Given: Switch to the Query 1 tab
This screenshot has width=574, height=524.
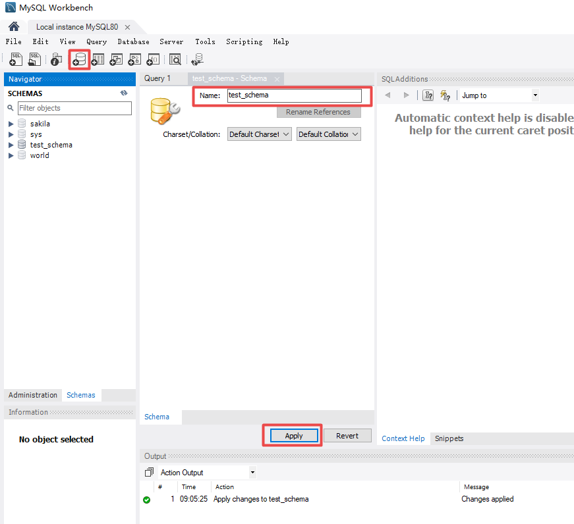Looking at the screenshot, I should click(x=158, y=78).
